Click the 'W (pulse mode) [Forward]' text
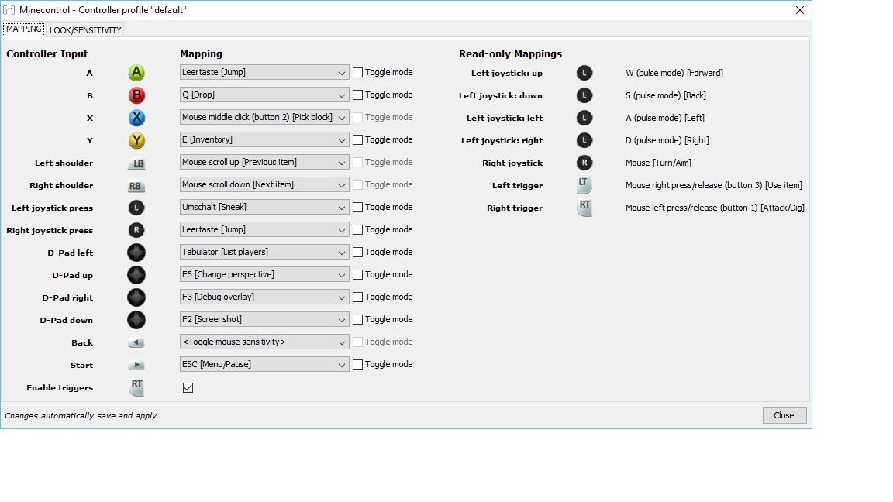The image size is (893, 502). (x=674, y=73)
